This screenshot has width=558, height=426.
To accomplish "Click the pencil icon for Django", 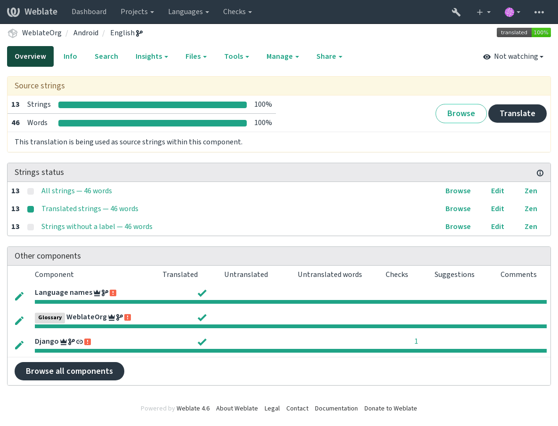I will pyautogui.click(x=19, y=345).
